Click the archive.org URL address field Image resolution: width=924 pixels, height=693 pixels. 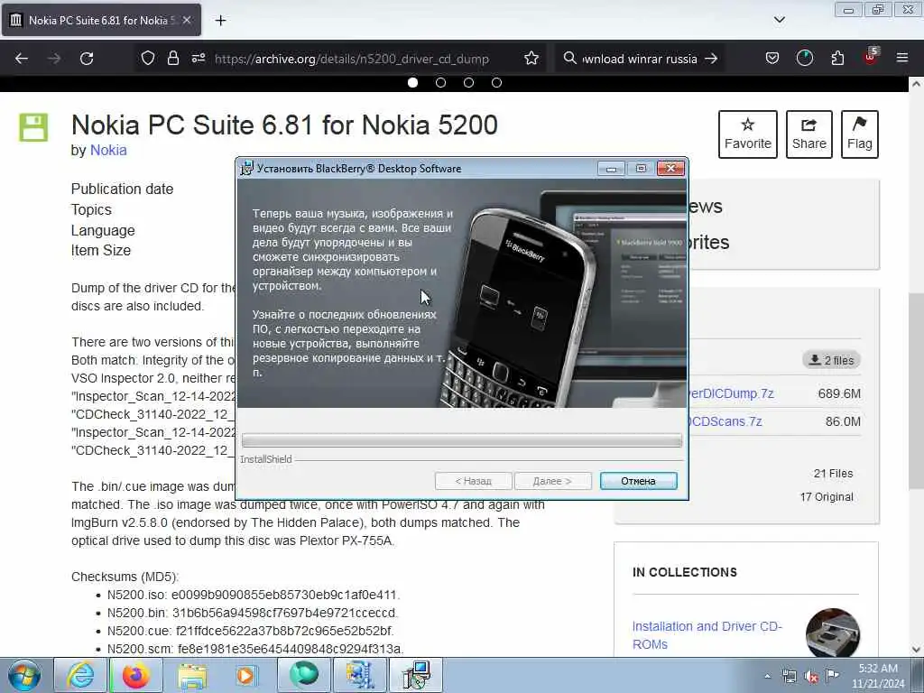pyautogui.click(x=352, y=59)
